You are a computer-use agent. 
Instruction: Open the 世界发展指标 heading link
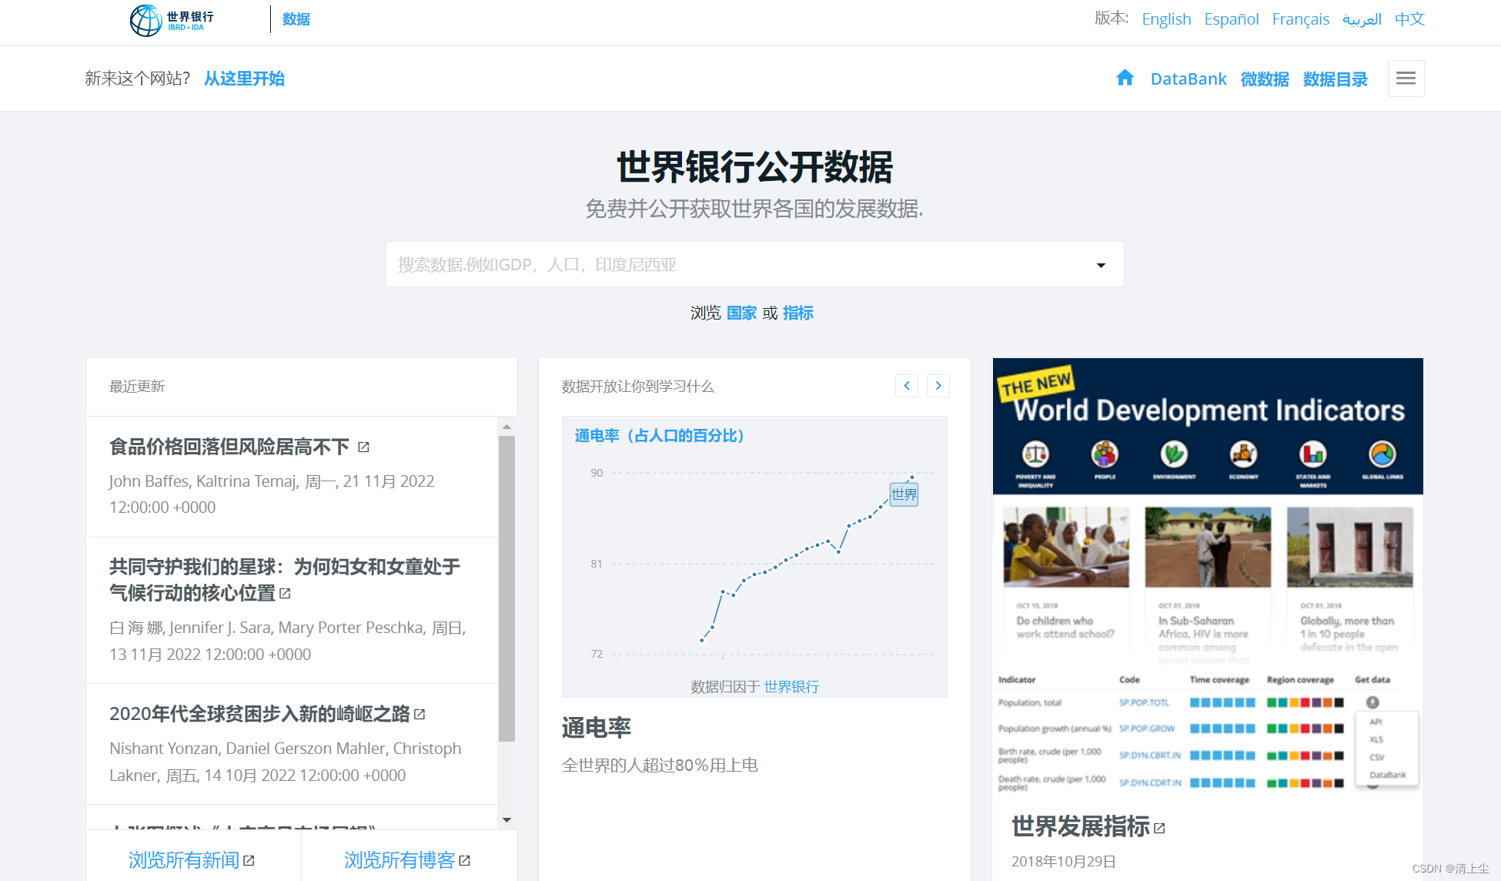pos(1081,826)
